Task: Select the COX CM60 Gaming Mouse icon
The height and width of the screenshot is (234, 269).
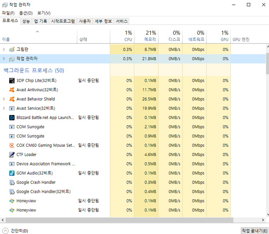Action: pos(12,145)
